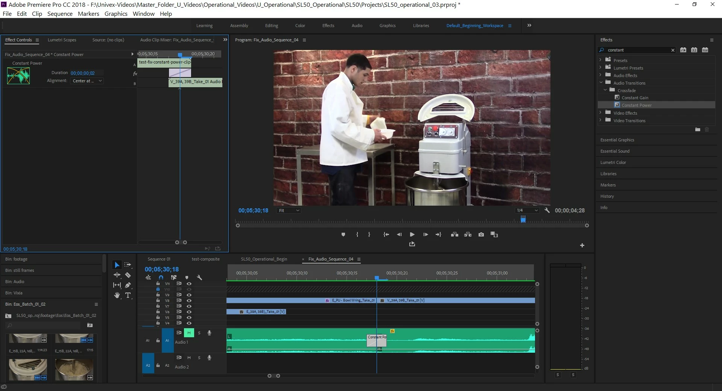Click the Export Frame camera icon
This screenshot has height=391, width=722.
(x=481, y=235)
